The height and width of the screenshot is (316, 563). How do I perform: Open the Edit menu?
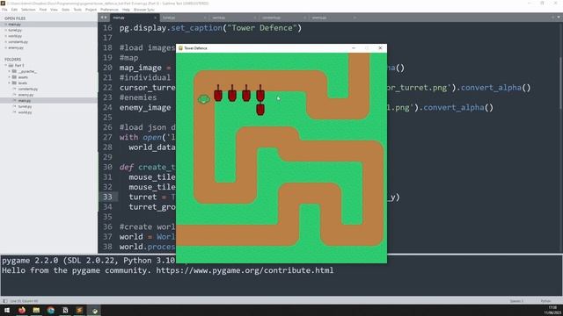coord(14,10)
